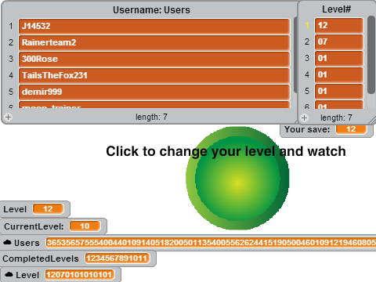The image size is (376, 282).
Task: Select the Rainerteam2 list entry
Action: (x=154, y=42)
